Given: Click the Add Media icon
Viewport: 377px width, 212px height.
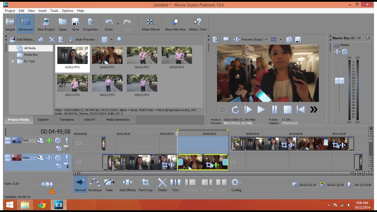Looking at the screenshot, I should click(x=12, y=39).
